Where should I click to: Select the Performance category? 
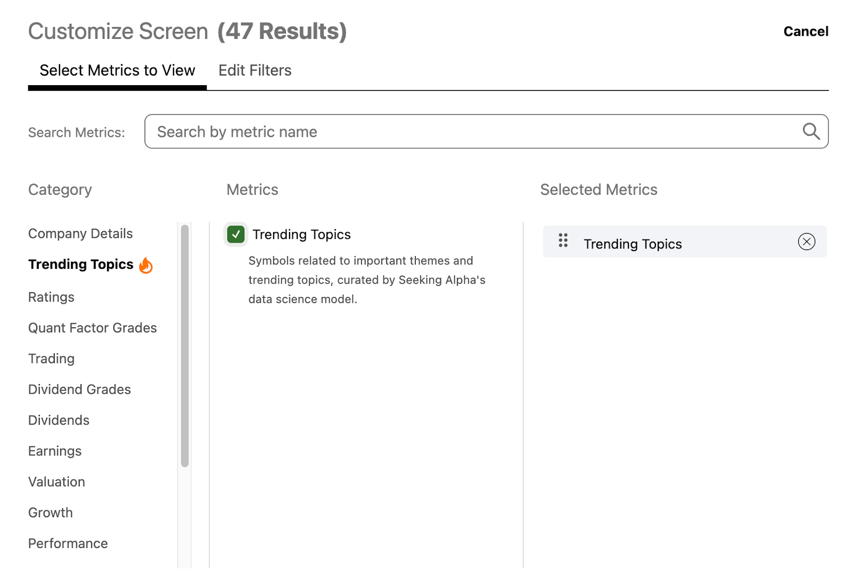(68, 543)
